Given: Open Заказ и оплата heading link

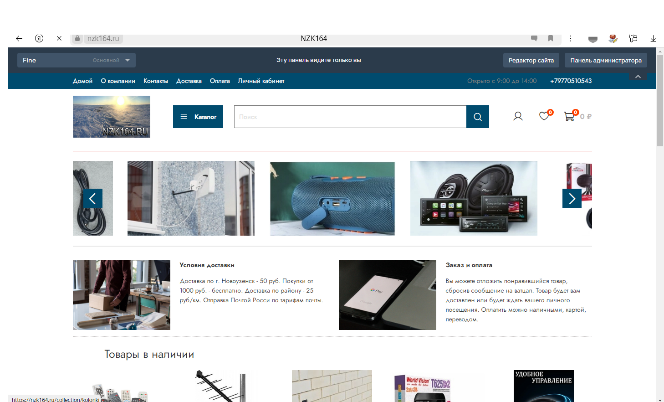Looking at the screenshot, I should tap(469, 265).
